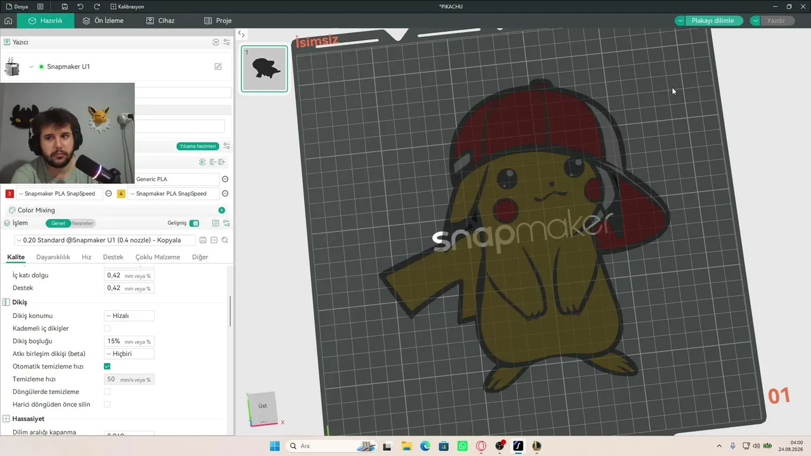Open the Atkı birleşim dikişi dropdown
Viewport: 811px width, 456px height.
point(129,353)
